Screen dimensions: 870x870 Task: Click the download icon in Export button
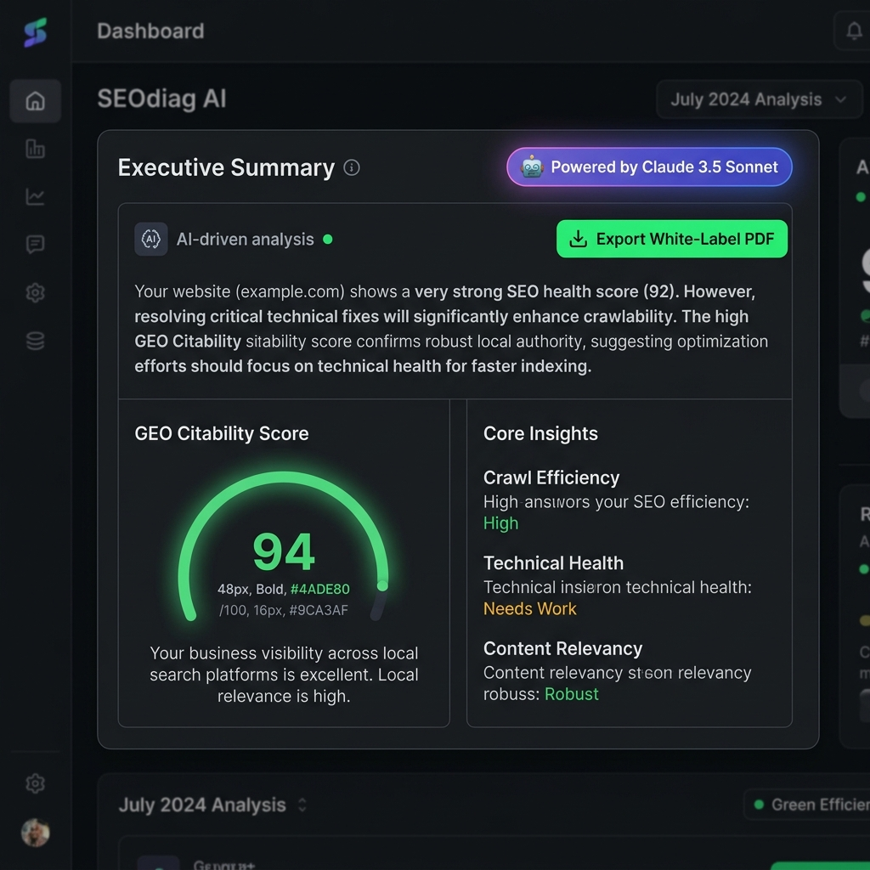[578, 239]
